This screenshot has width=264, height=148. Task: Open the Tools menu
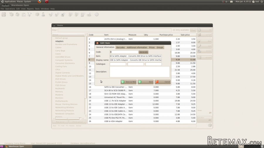pos(37,9)
